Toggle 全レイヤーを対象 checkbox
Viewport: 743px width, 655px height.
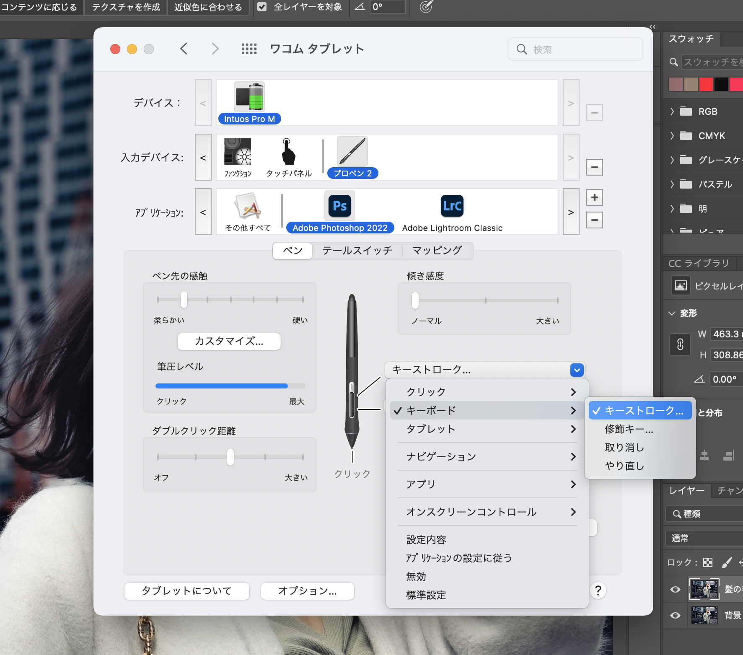[262, 7]
